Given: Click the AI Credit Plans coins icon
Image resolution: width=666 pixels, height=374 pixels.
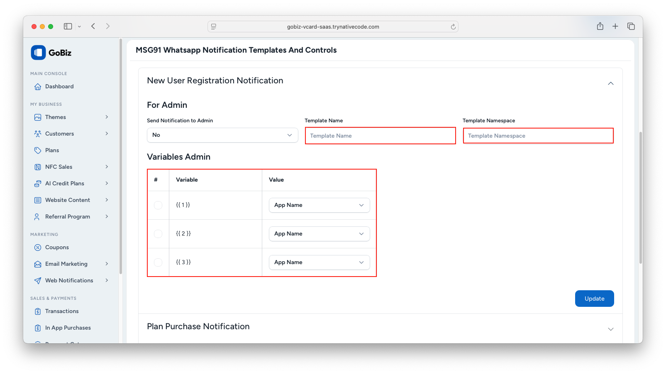Looking at the screenshot, I should click(x=38, y=184).
